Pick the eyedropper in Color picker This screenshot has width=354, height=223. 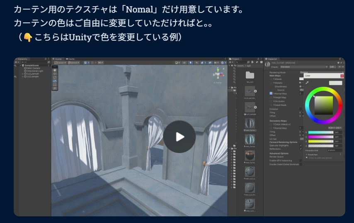click(307, 83)
